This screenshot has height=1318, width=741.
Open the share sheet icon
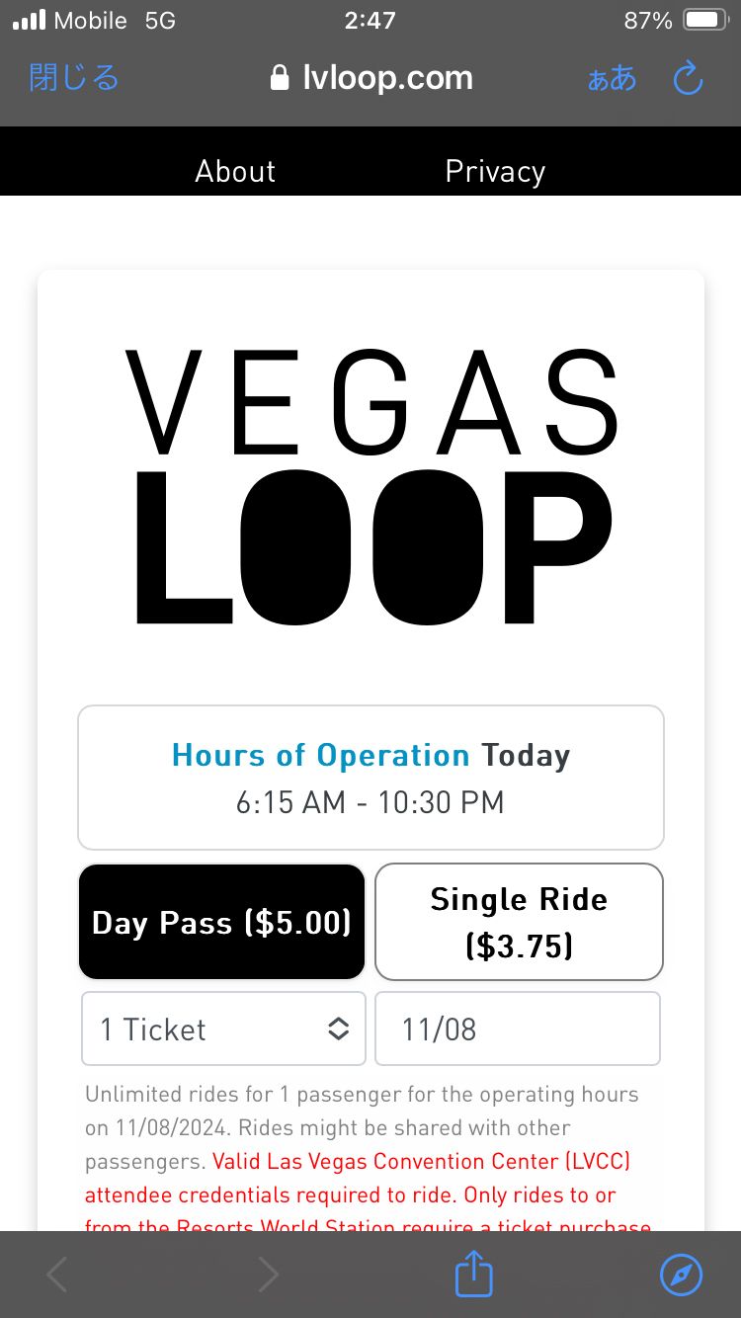[x=473, y=1274]
